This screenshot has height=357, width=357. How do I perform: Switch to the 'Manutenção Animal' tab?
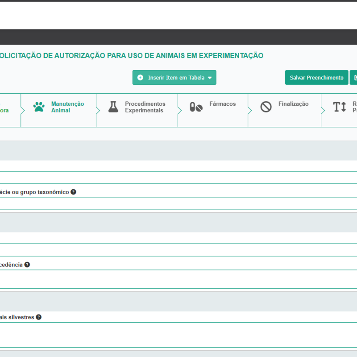pyautogui.click(x=67, y=107)
